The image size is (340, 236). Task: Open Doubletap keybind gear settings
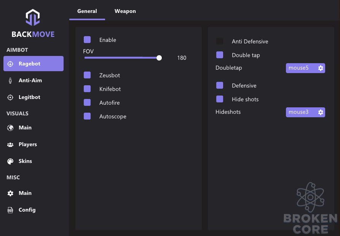[321, 68]
